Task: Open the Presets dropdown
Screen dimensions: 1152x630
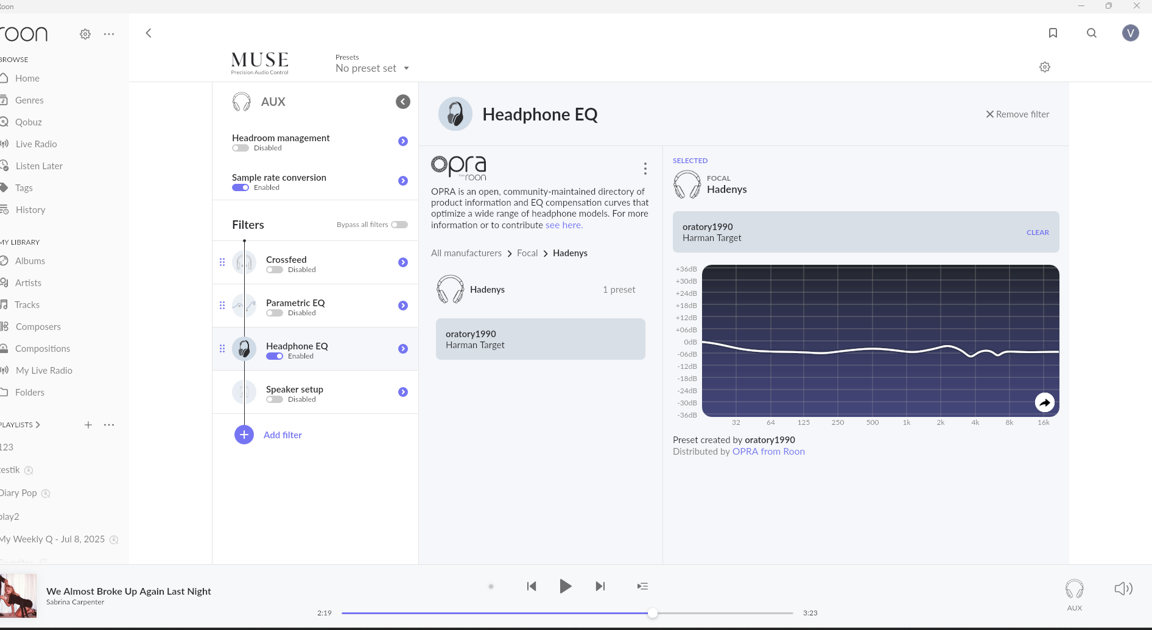Action: click(372, 68)
